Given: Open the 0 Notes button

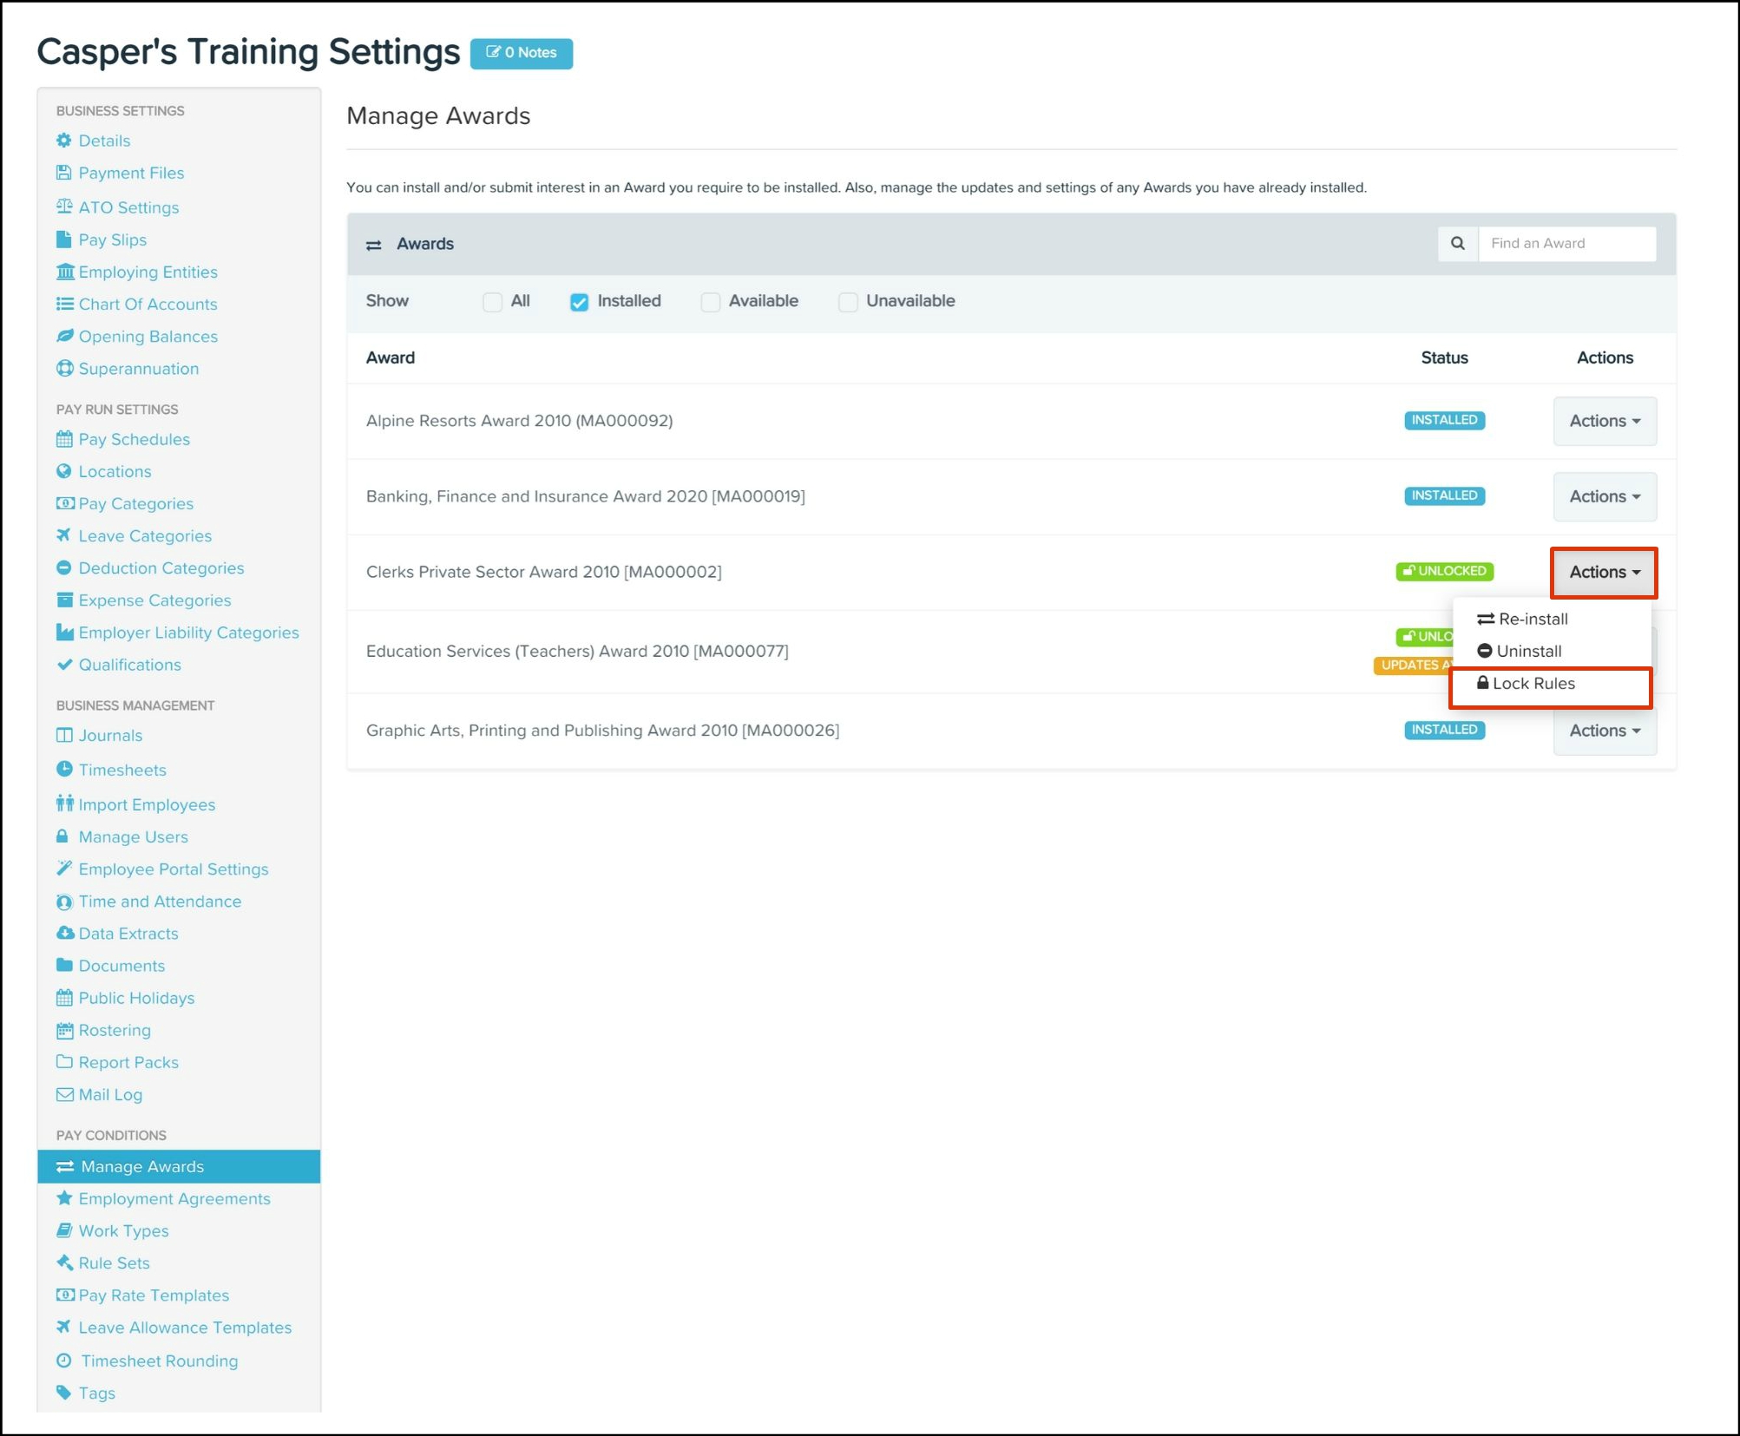Looking at the screenshot, I should 522,53.
